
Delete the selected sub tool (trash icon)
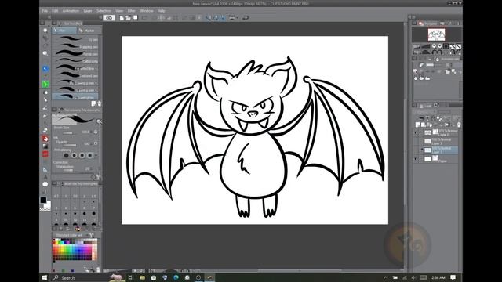(x=100, y=103)
